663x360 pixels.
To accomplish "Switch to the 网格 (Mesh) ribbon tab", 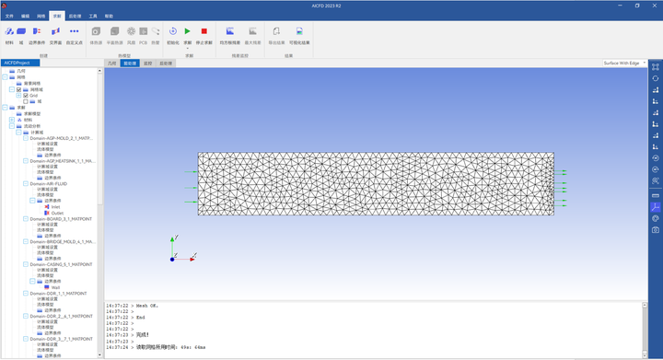I will [41, 16].
